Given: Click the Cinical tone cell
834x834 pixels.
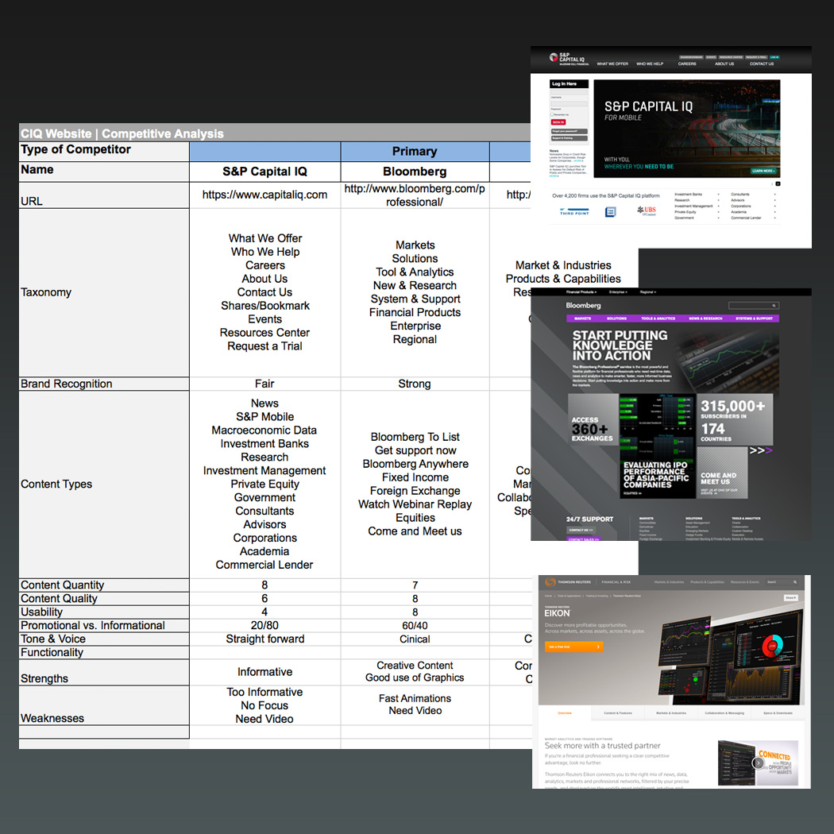Looking at the screenshot, I should 415,639.
